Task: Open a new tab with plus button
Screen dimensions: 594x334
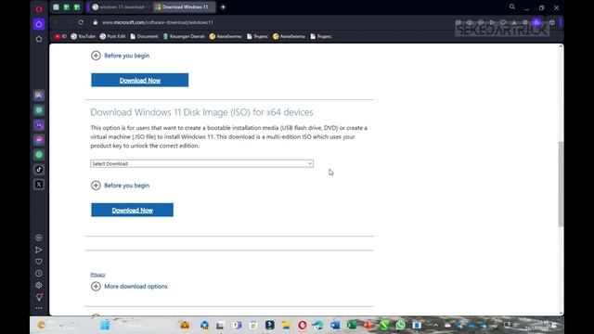Action: (x=223, y=6)
